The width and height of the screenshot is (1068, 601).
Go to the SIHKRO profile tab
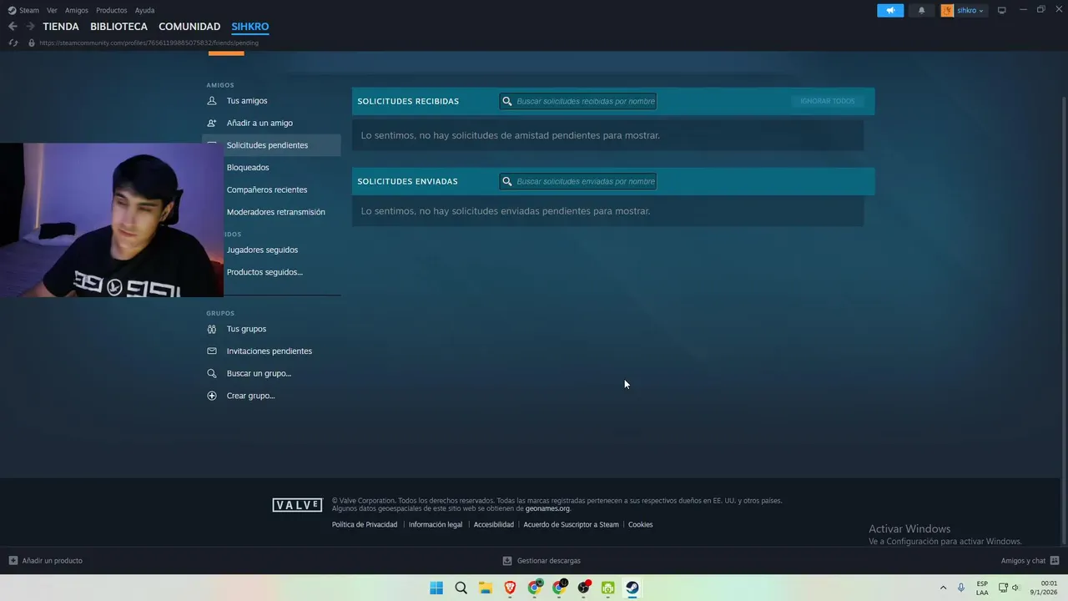click(250, 27)
